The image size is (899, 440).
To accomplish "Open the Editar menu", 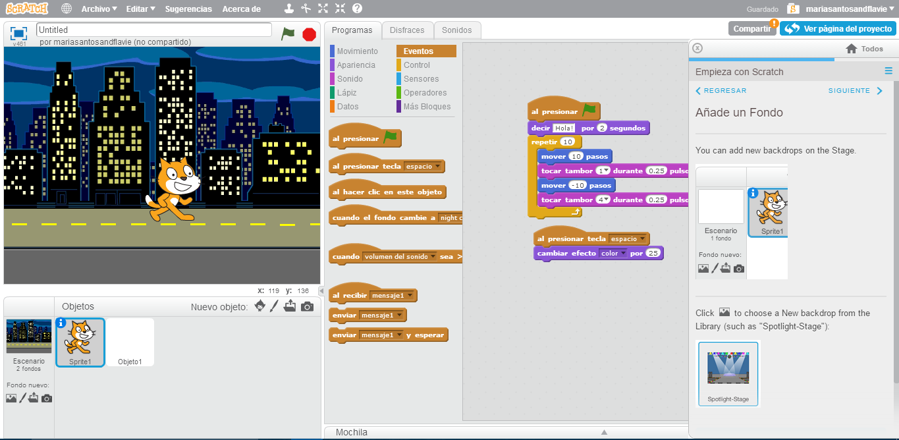I will [140, 9].
